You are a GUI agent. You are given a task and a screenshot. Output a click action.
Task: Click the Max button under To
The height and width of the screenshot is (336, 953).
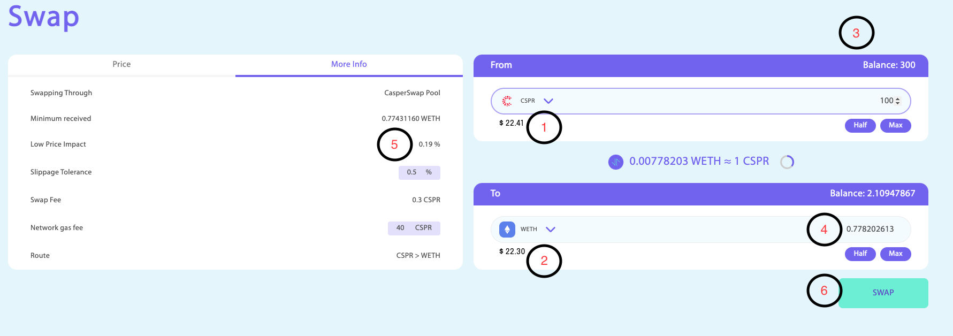click(896, 254)
